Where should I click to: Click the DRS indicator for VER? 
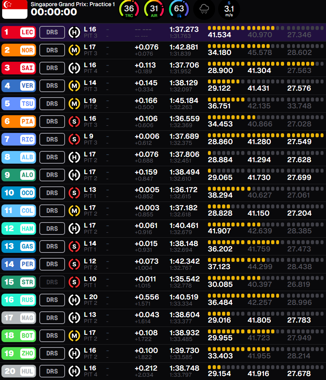(52, 86)
